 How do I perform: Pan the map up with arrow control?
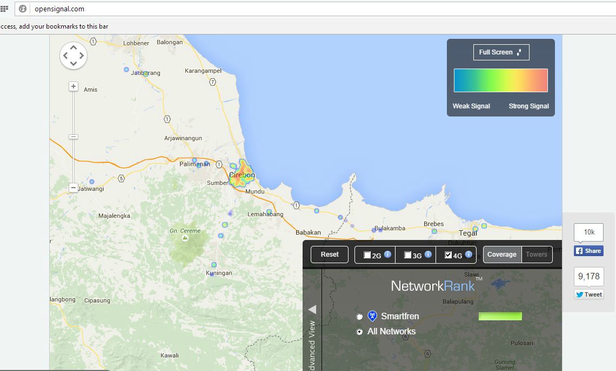tap(73, 47)
